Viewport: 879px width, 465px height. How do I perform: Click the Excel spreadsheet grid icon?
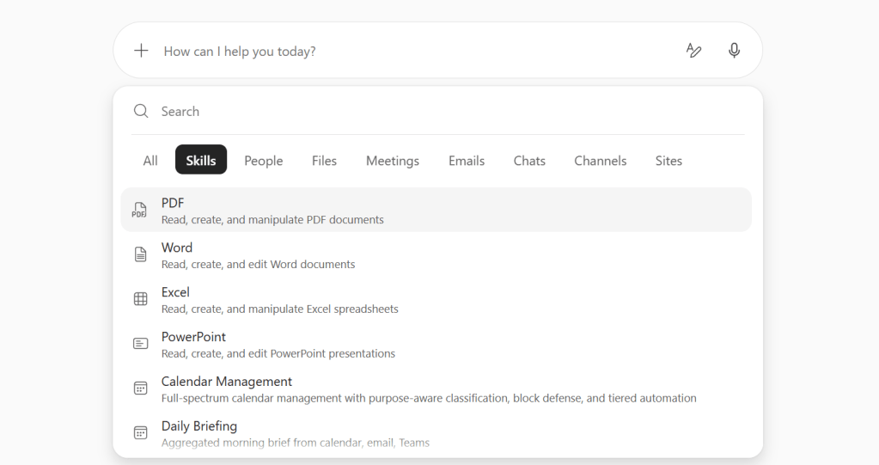(x=140, y=299)
